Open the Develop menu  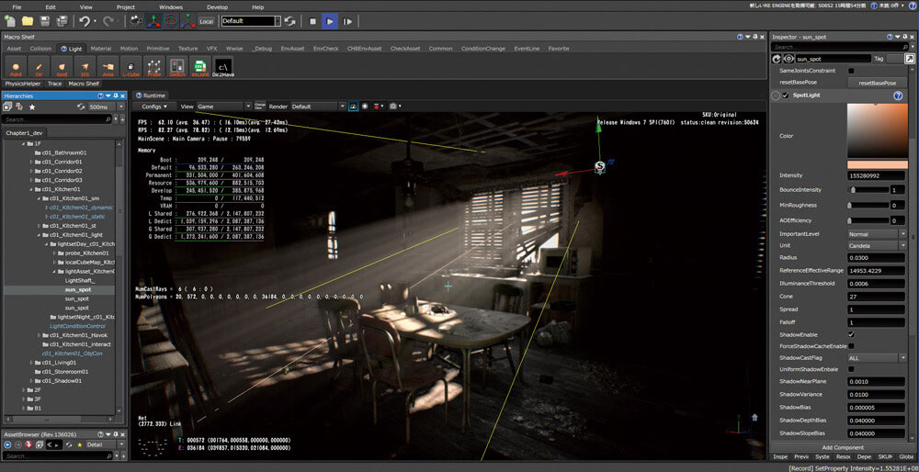point(218,6)
